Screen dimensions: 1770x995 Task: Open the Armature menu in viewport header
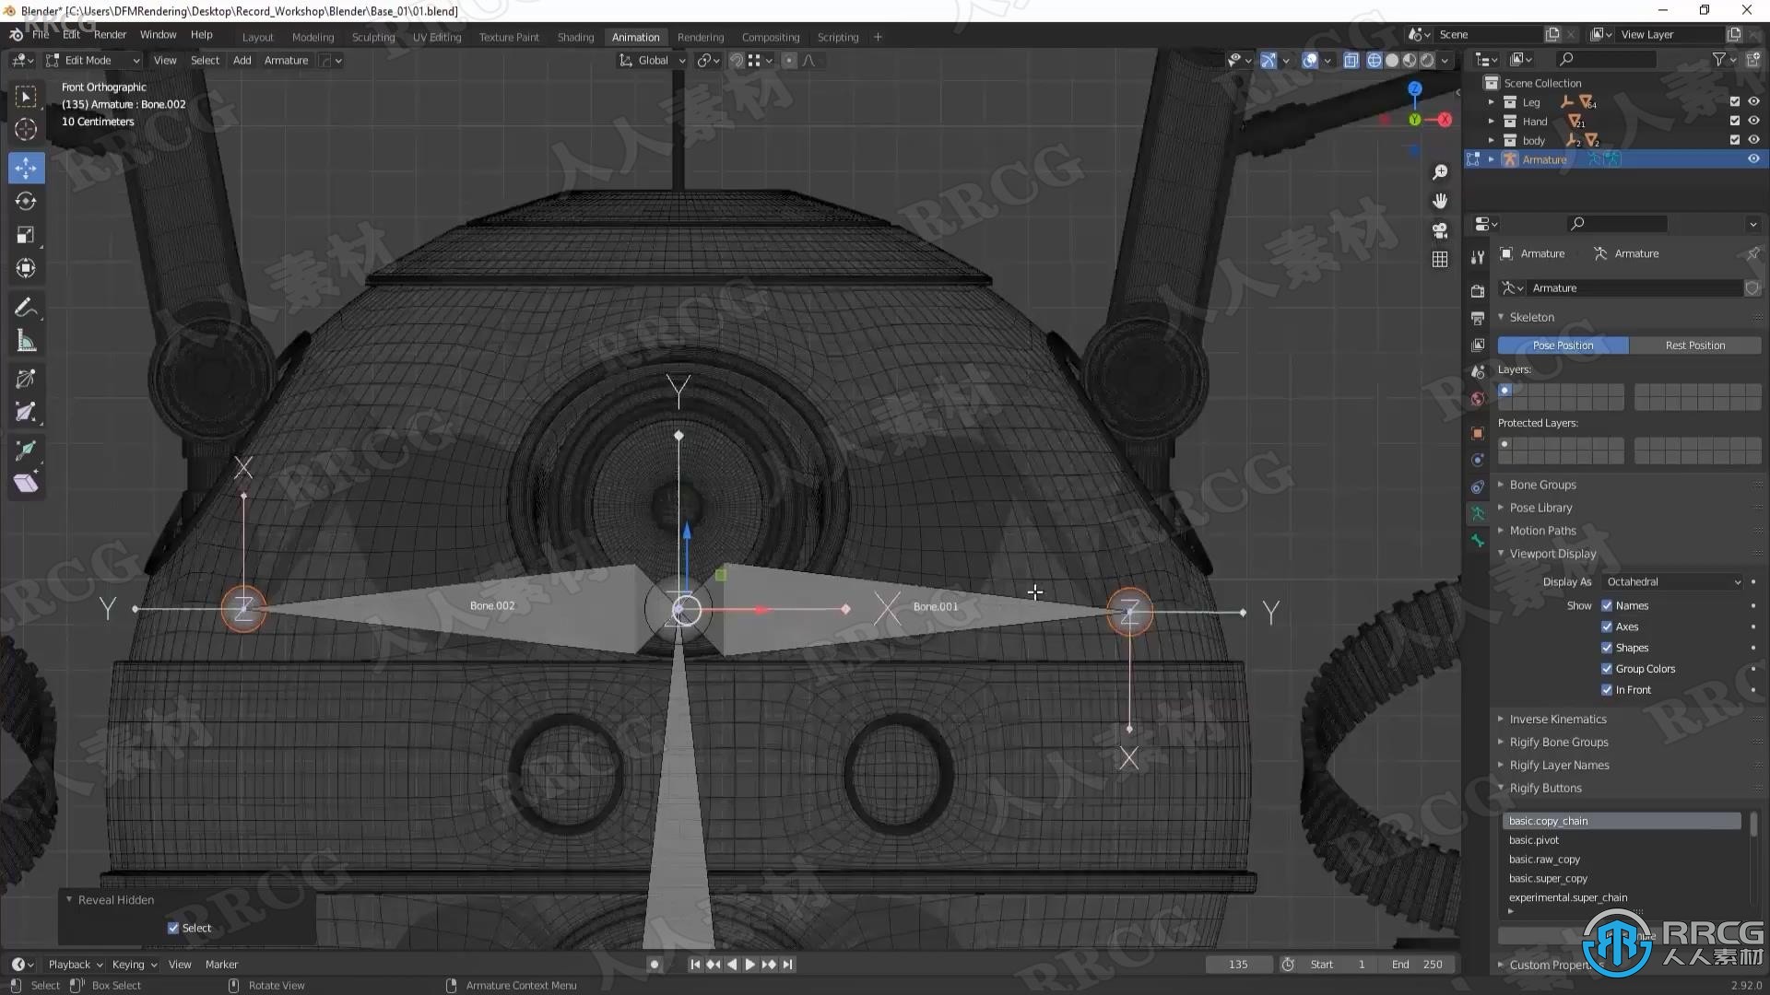pyautogui.click(x=286, y=60)
